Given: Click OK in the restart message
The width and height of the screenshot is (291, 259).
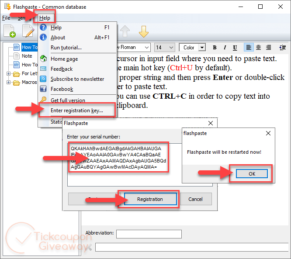Looking at the screenshot, I should (x=252, y=174).
